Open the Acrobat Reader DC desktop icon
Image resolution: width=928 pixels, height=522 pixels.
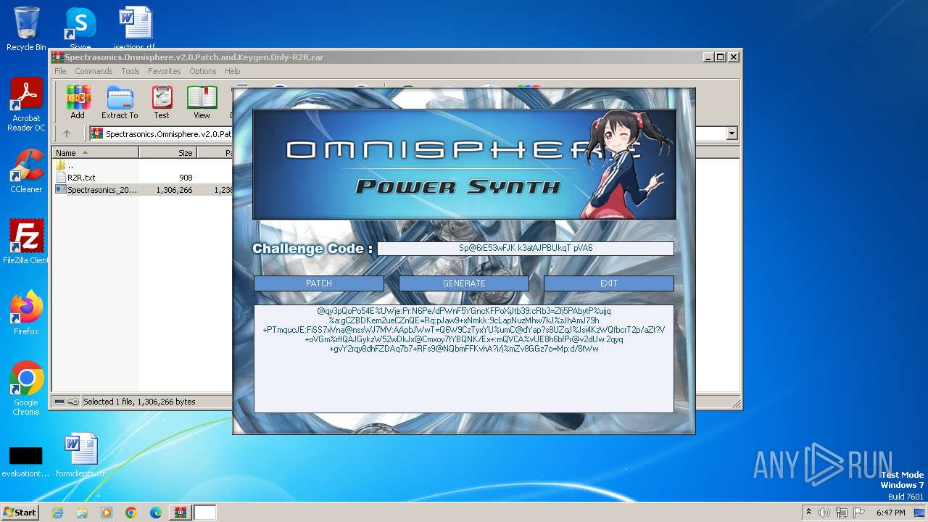[26, 105]
